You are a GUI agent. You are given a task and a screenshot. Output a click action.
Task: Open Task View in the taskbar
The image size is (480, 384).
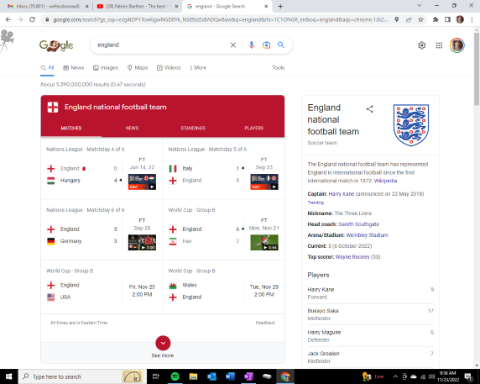(156, 376)
